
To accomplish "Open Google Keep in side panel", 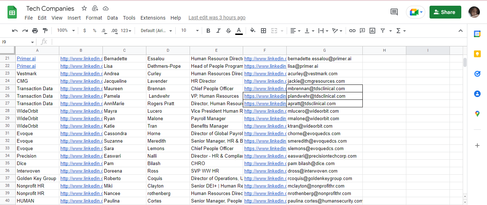I will click(x=477, y=54).
